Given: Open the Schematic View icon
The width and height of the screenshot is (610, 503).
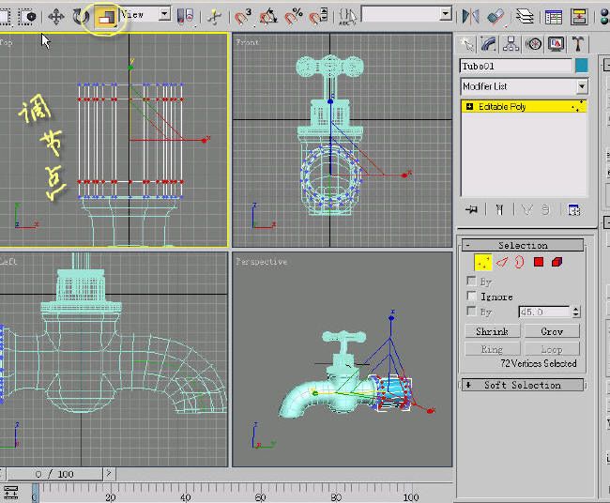Looking at the screenshot, I should tap(578, 16).
